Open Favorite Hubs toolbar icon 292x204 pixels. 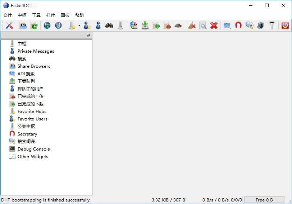[x=72, y=25]
